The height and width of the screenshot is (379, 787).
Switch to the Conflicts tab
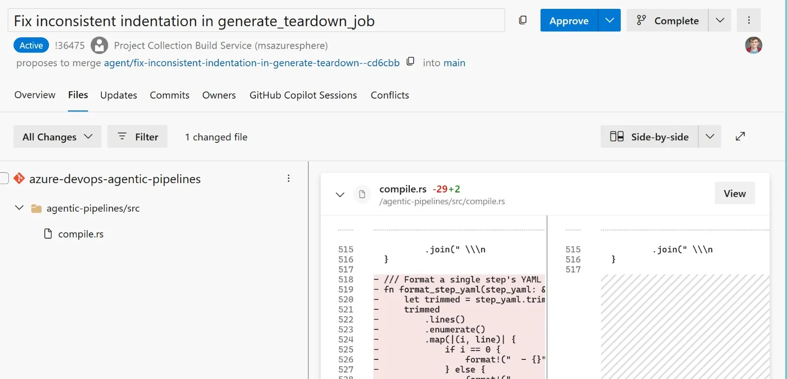click(x=390, y=95)
